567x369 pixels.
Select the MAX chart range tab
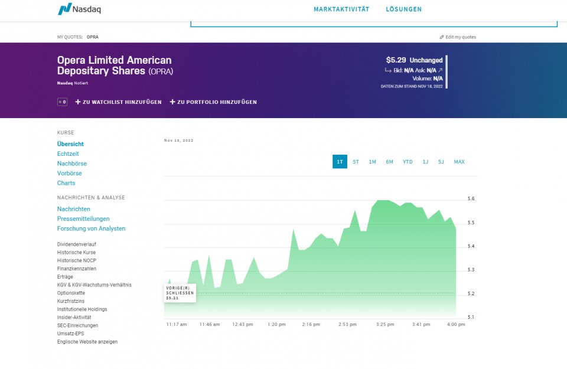pyautogui.click(x=460, y=162)
